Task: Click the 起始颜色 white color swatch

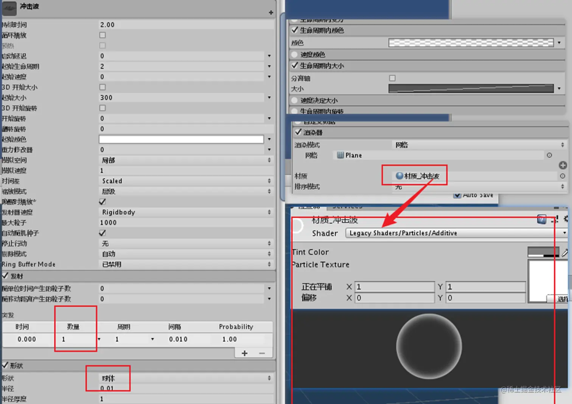Action: [181, 139]
